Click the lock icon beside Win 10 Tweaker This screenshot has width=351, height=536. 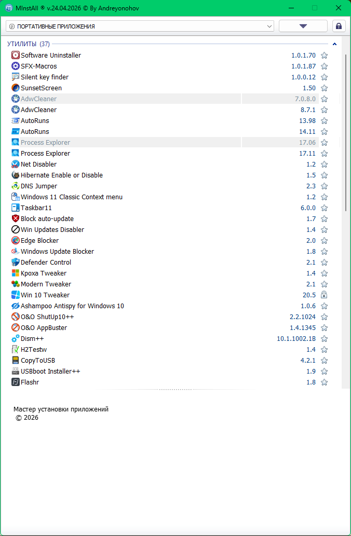point(324,295)
